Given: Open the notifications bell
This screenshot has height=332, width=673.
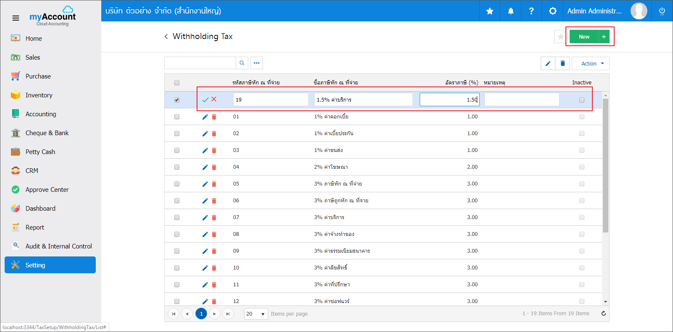Looking at the screenshot, I should point(511,11).
